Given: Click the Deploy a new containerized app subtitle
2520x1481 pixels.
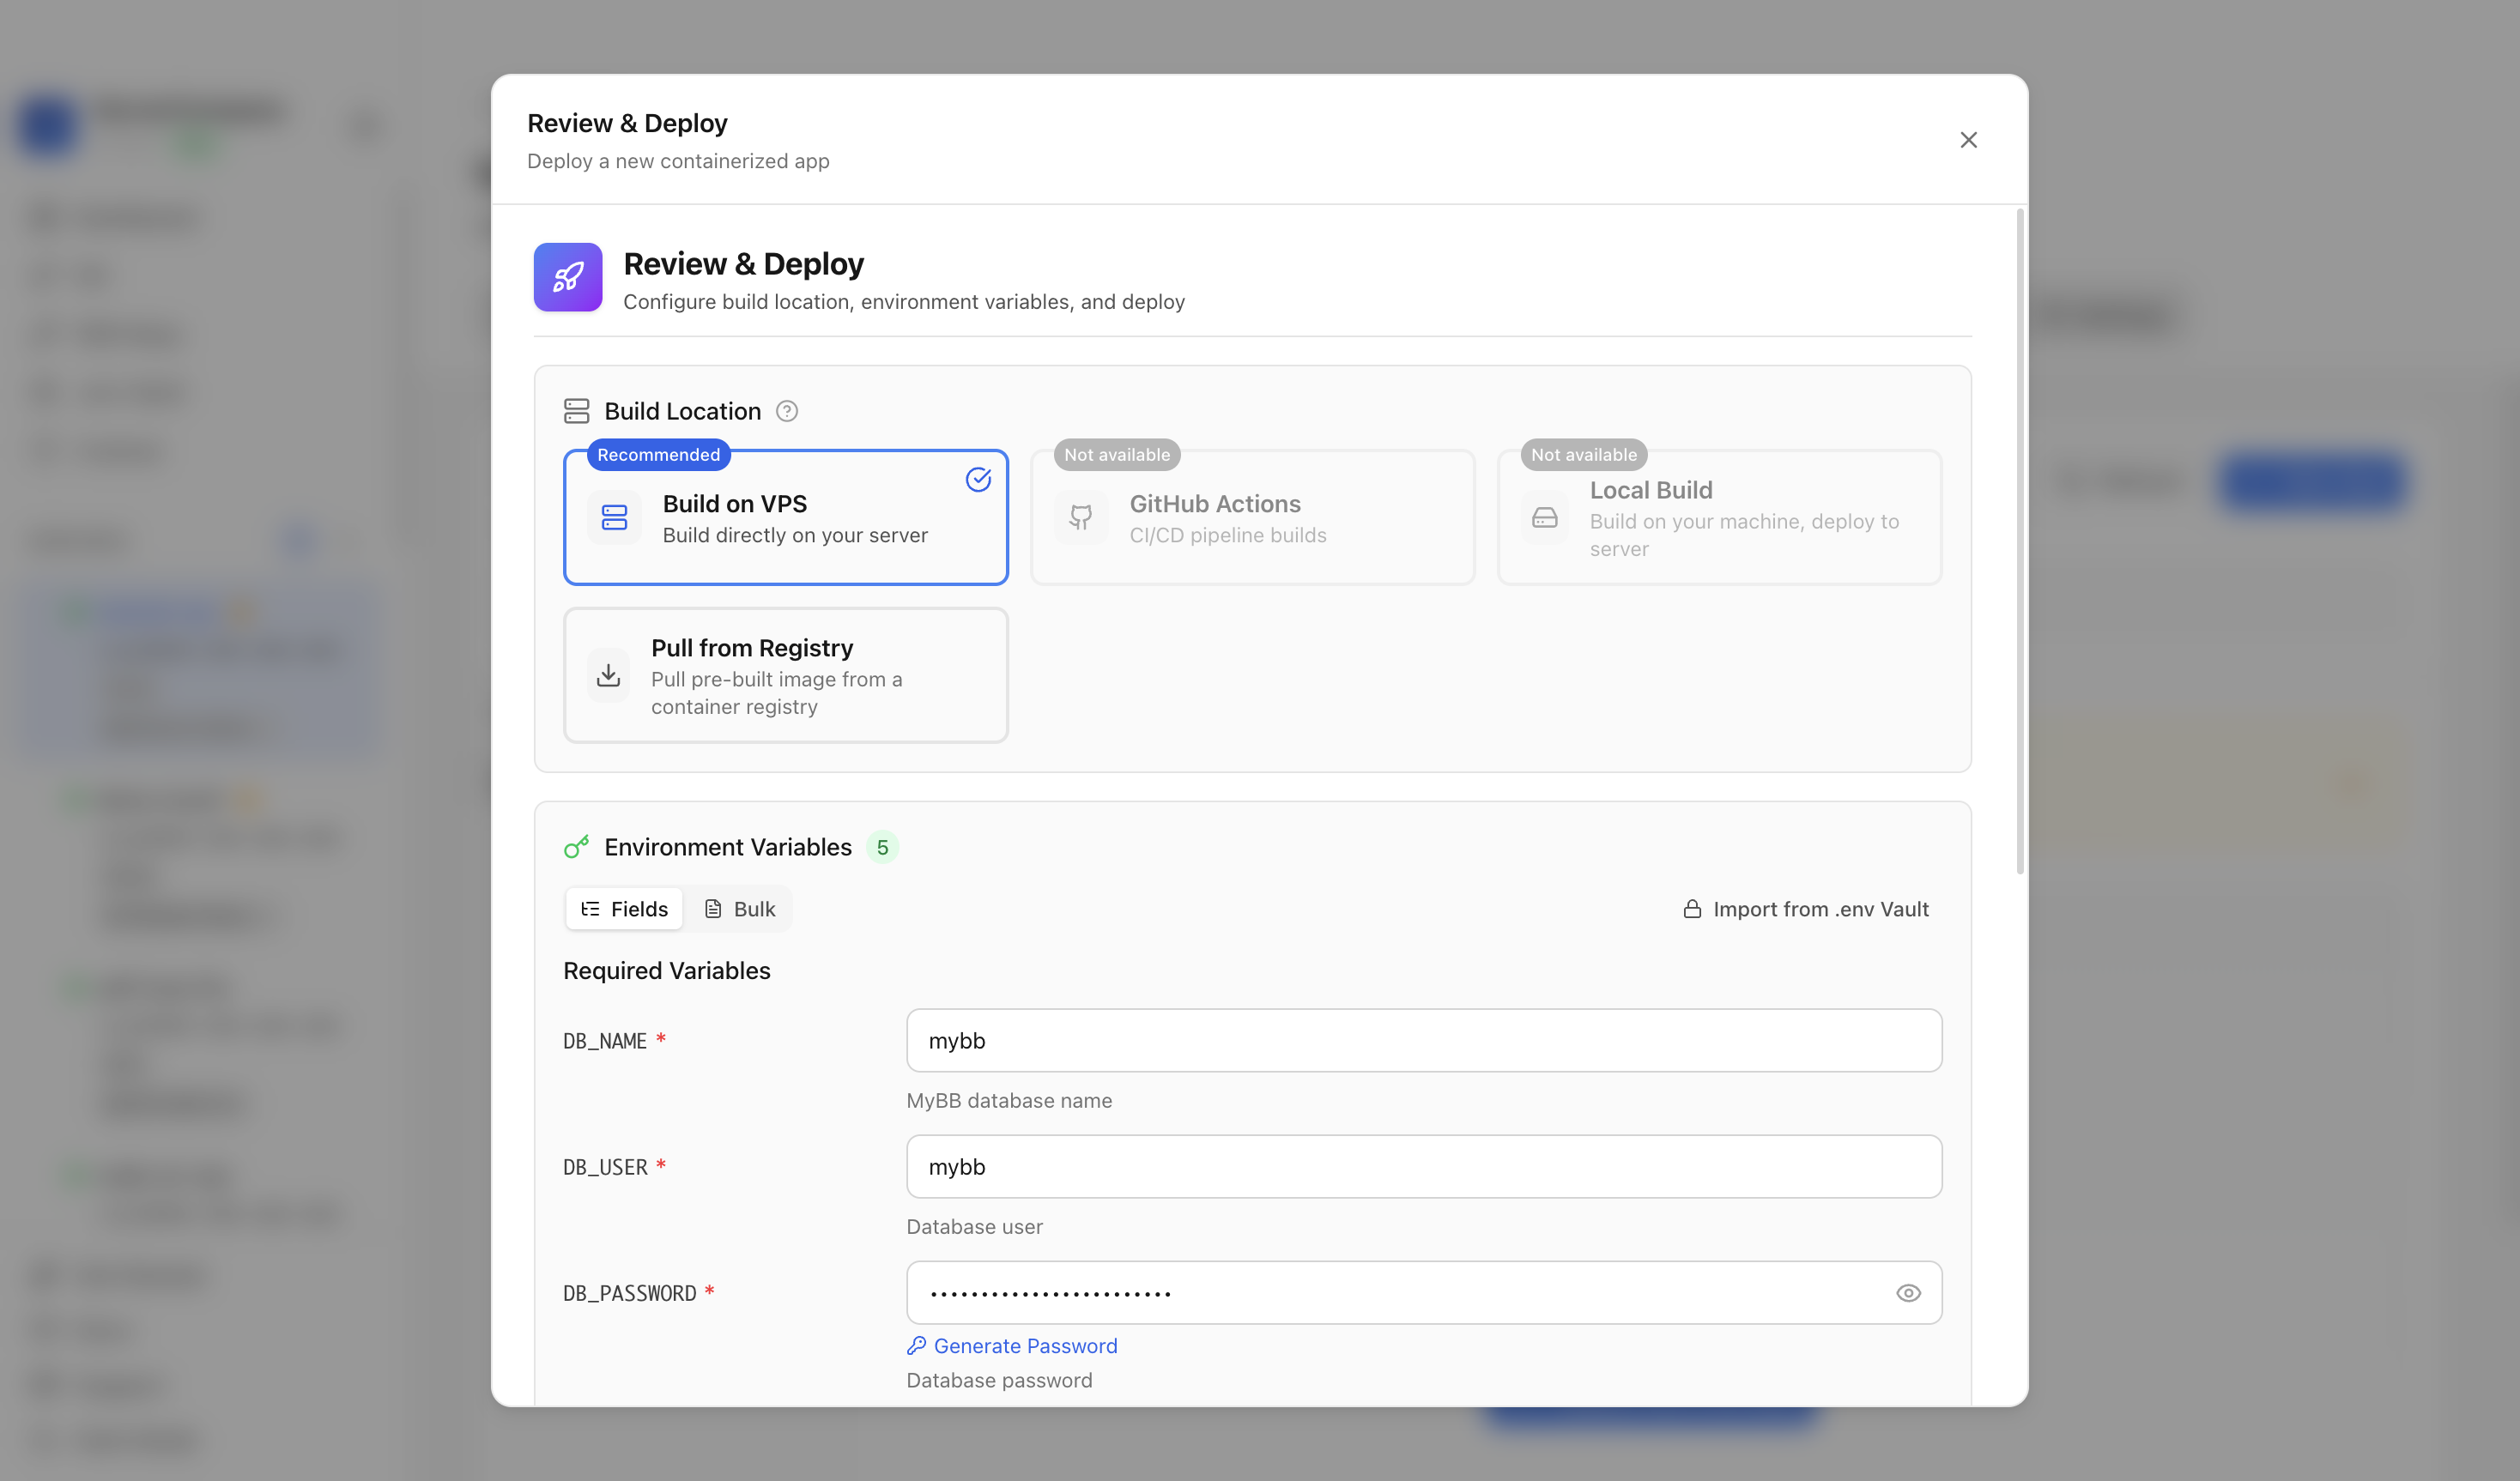Looking at the screenshot, I should 678,161.
